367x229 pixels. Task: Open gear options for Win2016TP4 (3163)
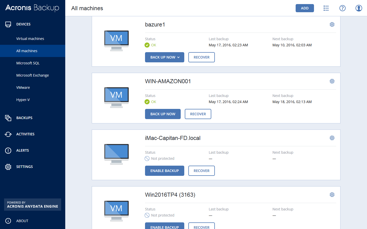[332, 195]
